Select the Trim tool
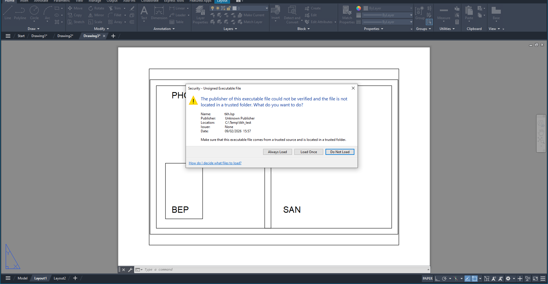 (x=115, y=8)
